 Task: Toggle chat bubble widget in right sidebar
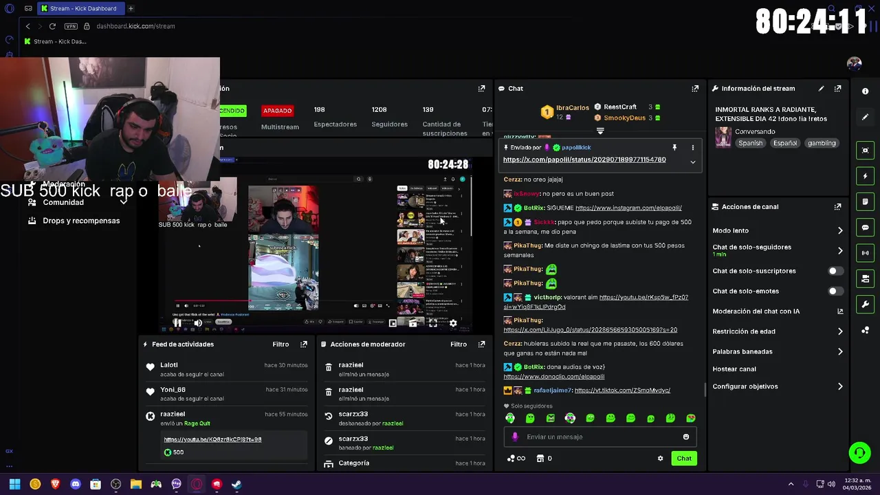click(x=865, y=228)
